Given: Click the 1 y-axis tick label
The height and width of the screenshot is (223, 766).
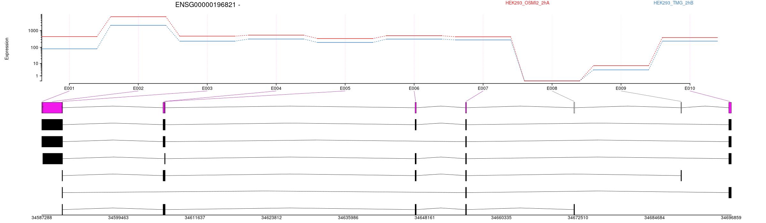Looking at the screenshot, I should point(37,76).
